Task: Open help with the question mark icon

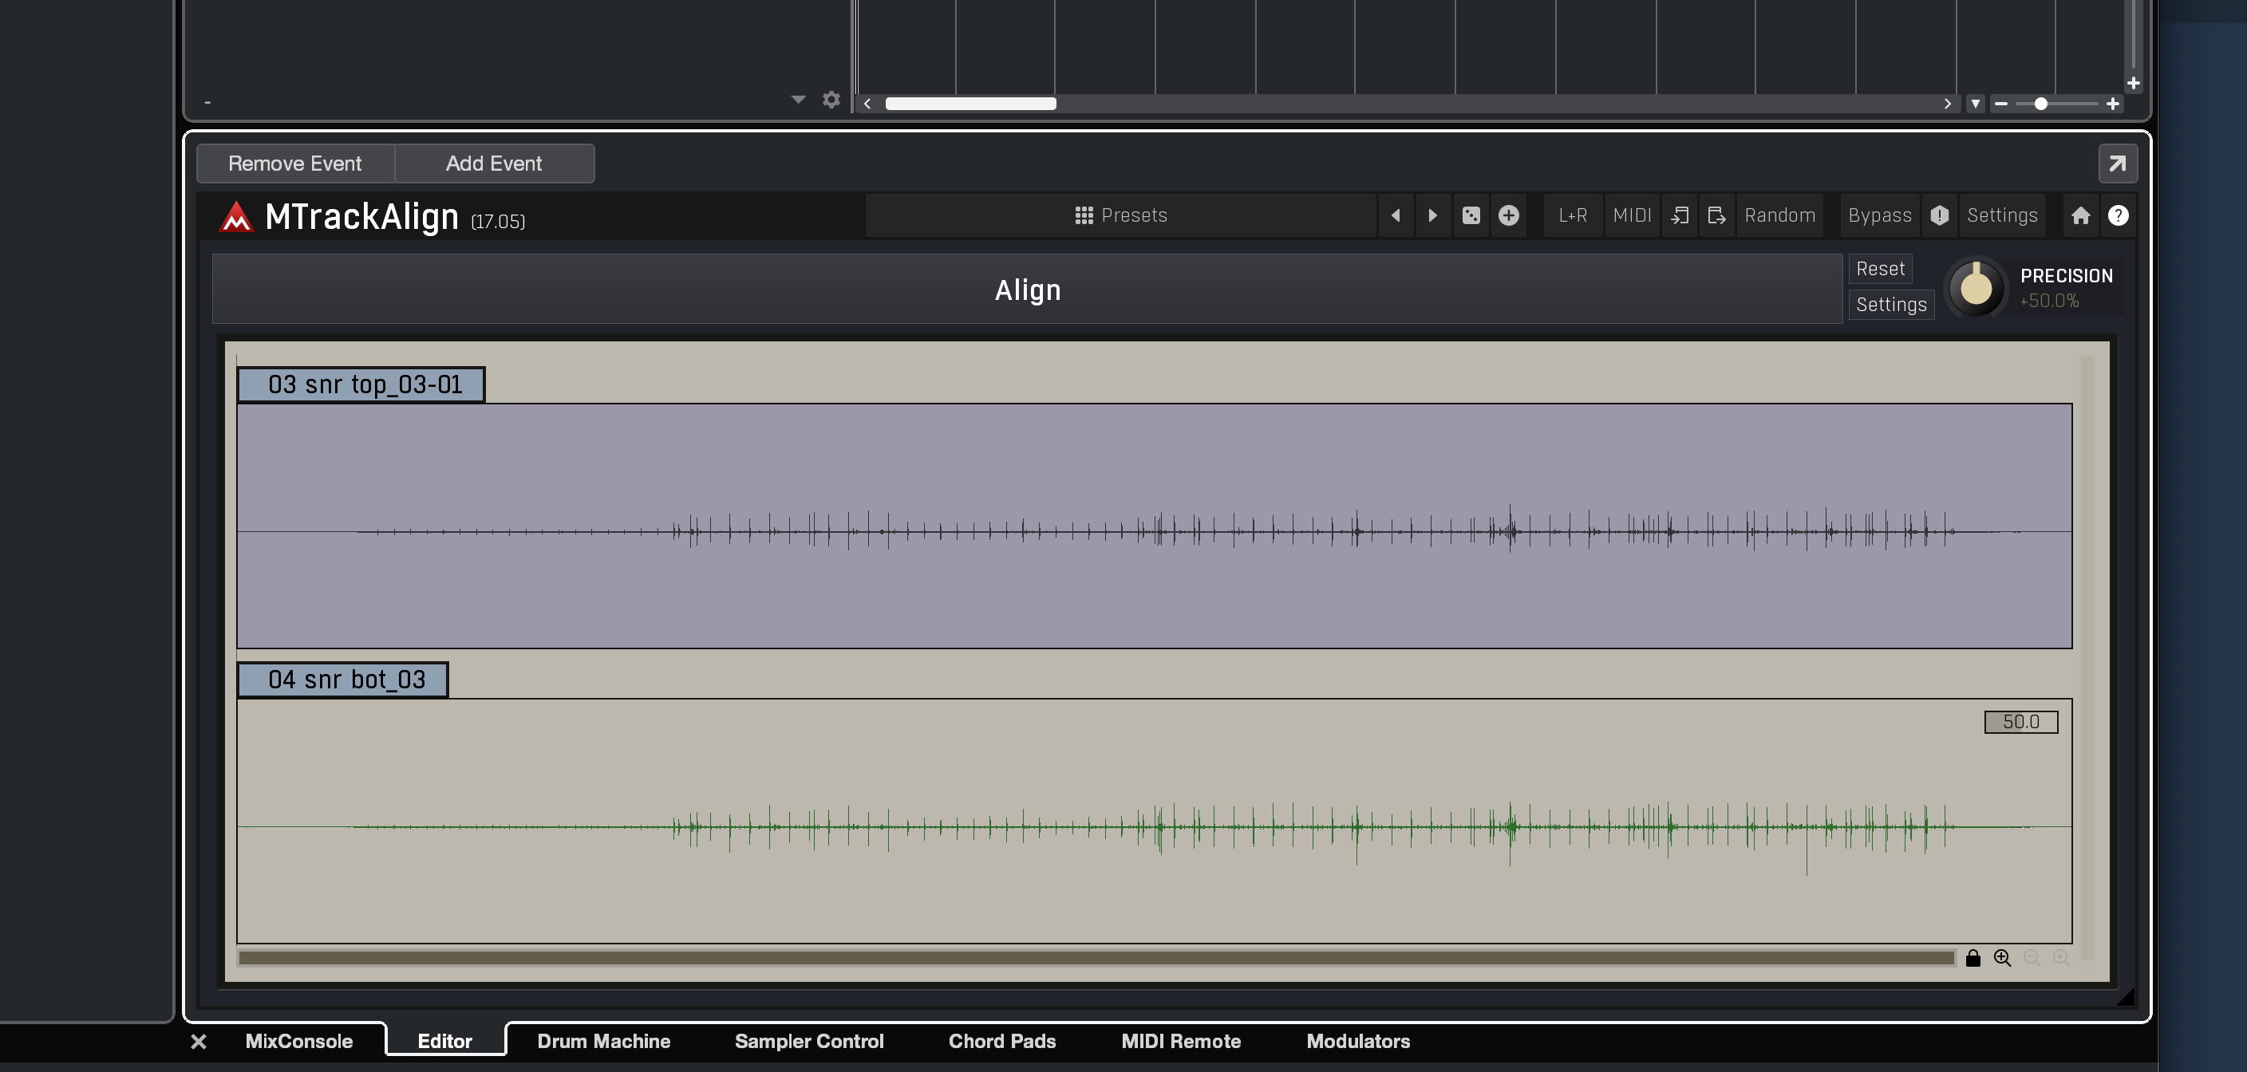Action: point(2118,215)
